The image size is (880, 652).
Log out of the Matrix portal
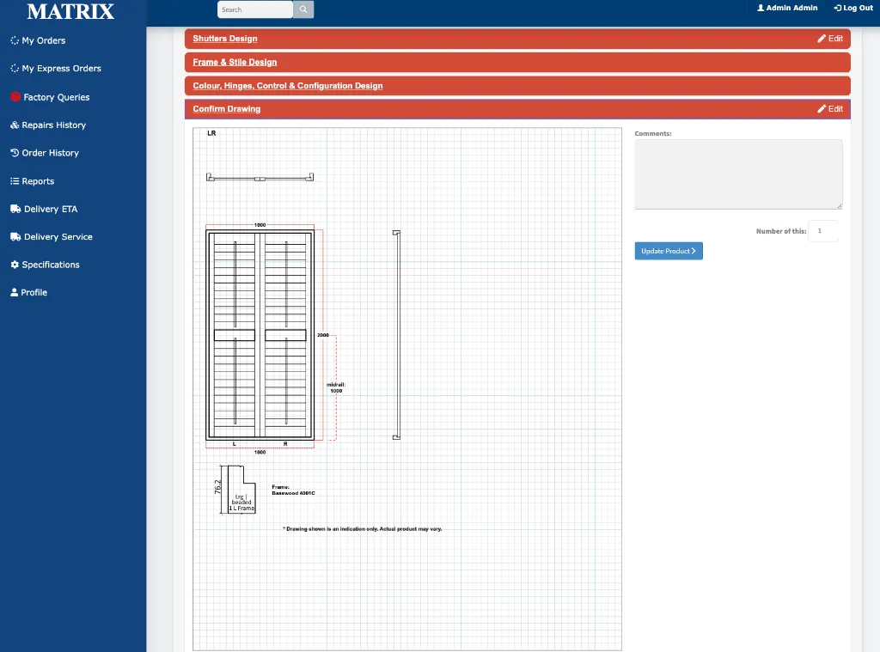(853, 8)
